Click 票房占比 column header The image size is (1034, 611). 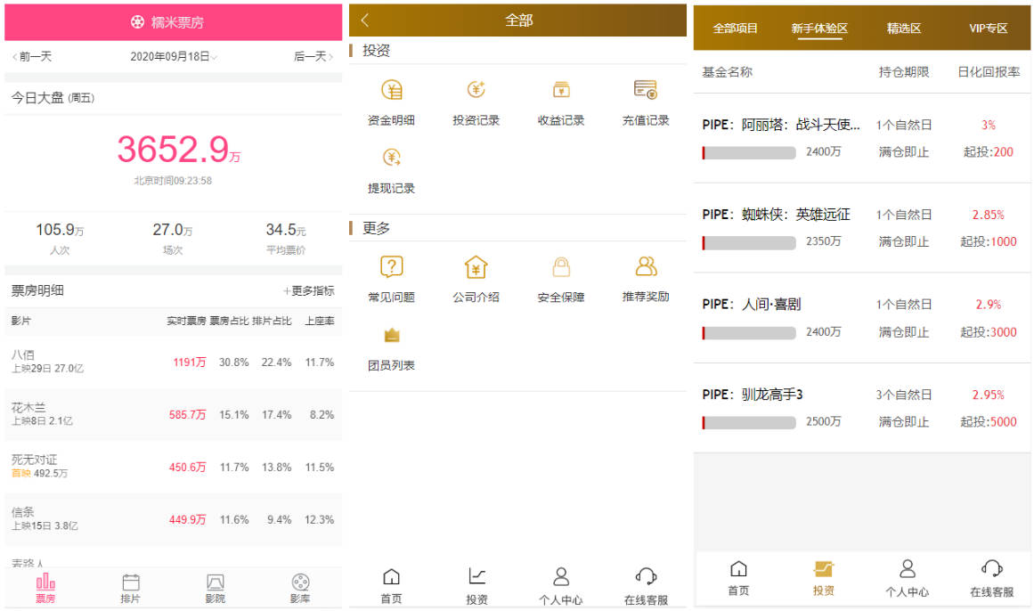(x=230, y=322)
